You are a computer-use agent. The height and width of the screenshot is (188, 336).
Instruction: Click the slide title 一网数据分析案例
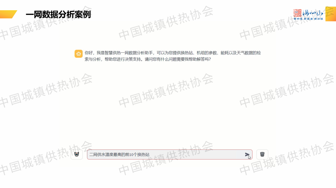coord(58,14)
